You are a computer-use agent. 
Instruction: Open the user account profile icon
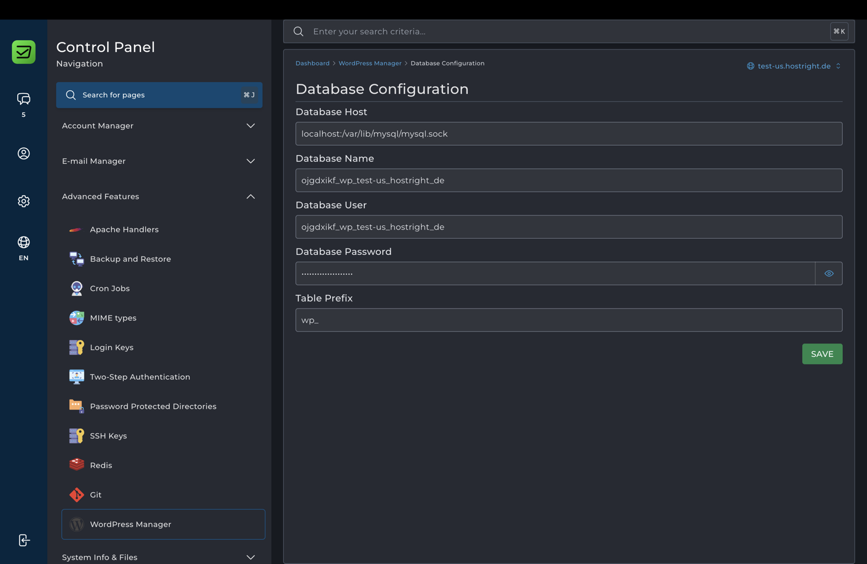(24, 153)
